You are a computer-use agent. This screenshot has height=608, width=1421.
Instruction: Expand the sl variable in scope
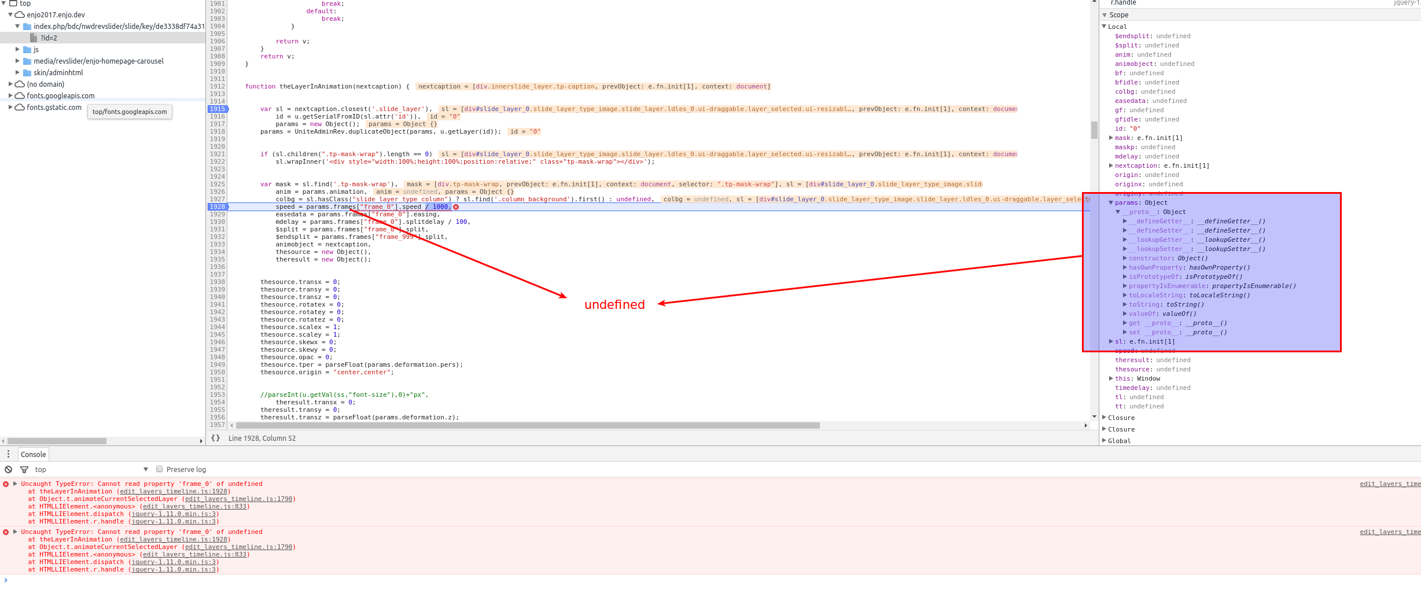[x=1111, y=341]
